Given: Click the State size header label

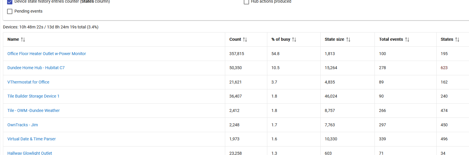Looking at the screenshot, I should (x=334, y=39).
